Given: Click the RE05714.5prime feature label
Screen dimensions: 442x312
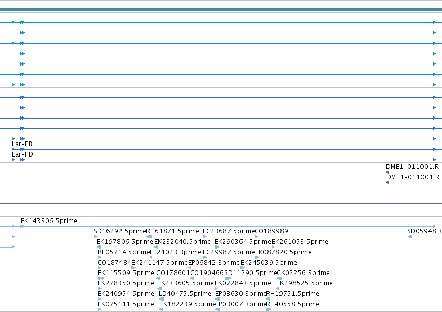Looking at the screenshot, I should [x=124, y=252].
